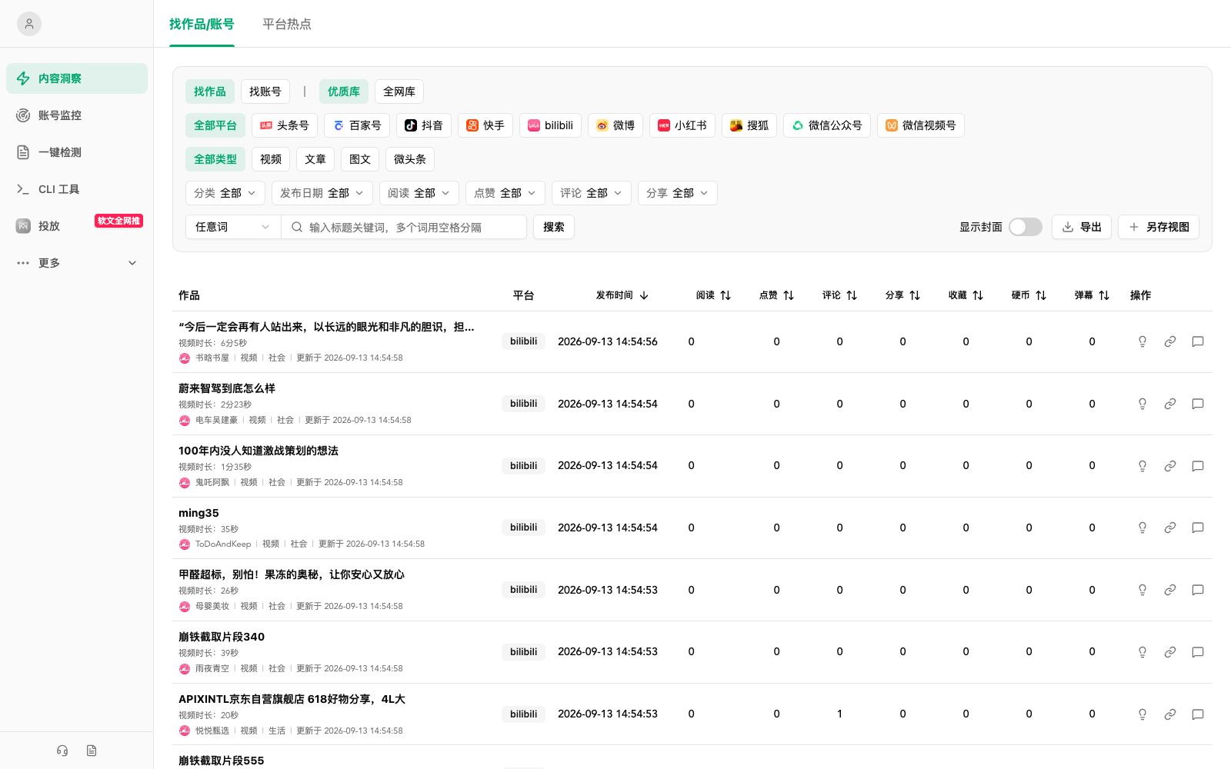
Task: Click the comment icon for 崩铁截取片段340
Action: [x=1198, y=652]
